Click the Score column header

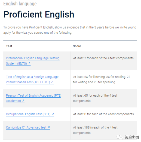point(77,46)
